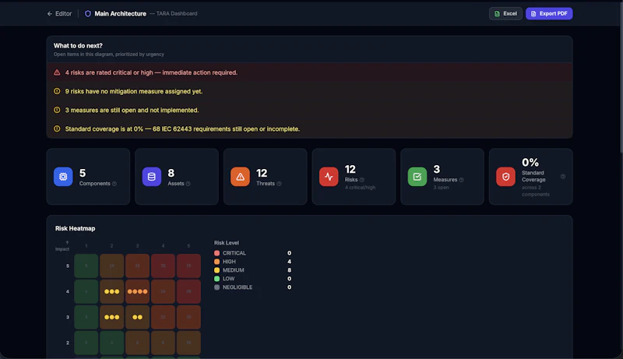Viewport: 623px width, 359px height.
Task: Click the NEGLIGIBLE risk level gray swatch
Action: (x=217, y=287)
